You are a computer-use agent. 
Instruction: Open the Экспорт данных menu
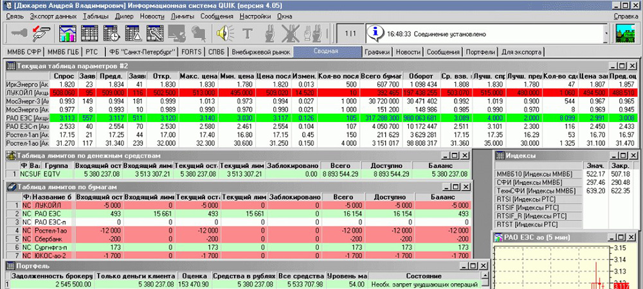[x=53, y=16]
